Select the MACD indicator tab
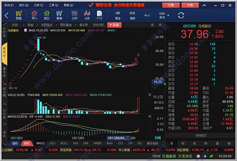The width and height of the screenshot is (237, 161). pos(41,143)
